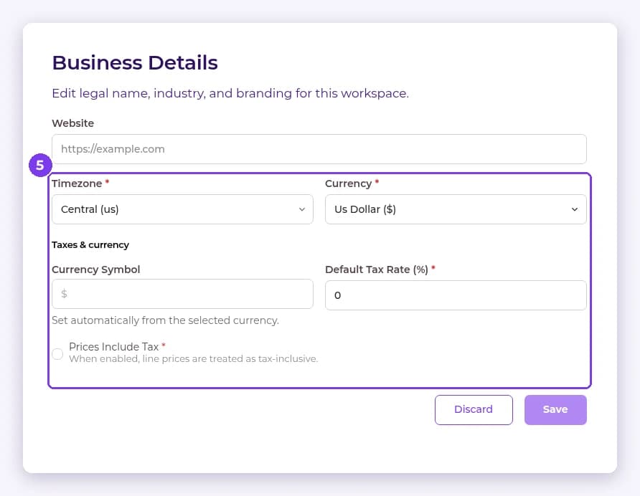640x496 pixels.
Task: Click the Currency dropdown chevron arrow
Action: 575,209
